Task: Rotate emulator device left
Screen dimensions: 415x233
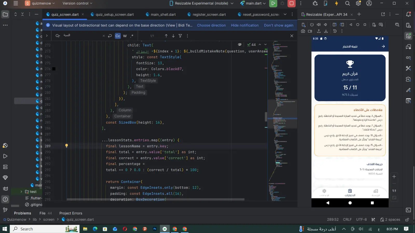Action: pos(335,25)
